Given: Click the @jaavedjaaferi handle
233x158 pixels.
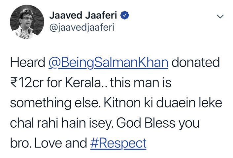Looking at the screenshot, I should tap(82, 27).
